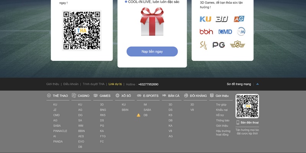Select KS under BẮN CÁ
This screenshot has width=306, height=153.
point(171,115)
